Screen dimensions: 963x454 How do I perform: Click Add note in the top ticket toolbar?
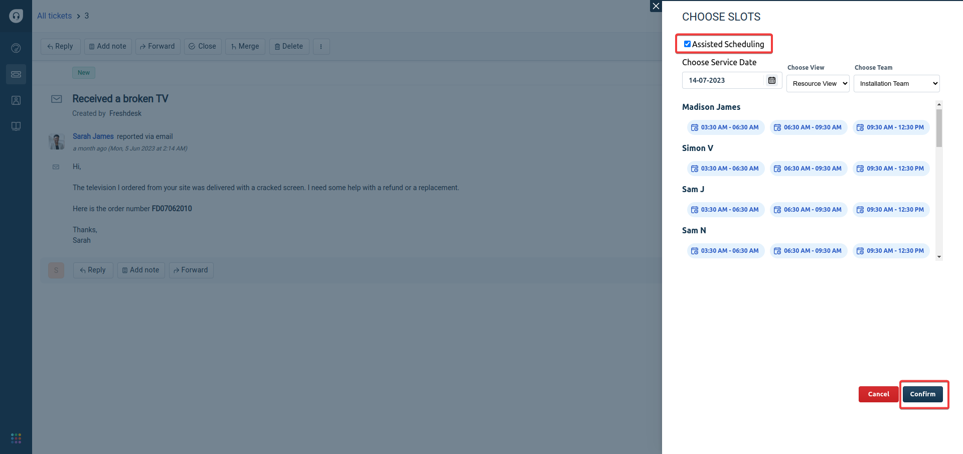108,47
